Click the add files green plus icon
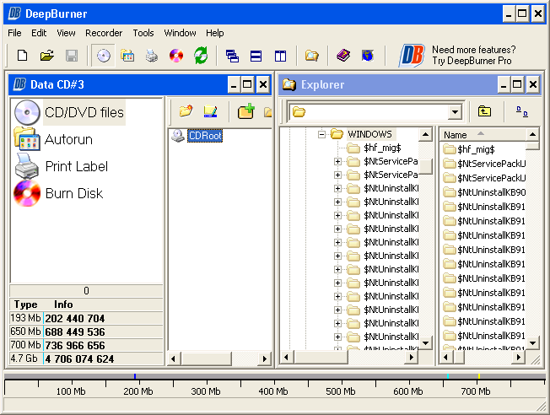Screen dimensions: 550x415 click(245, 111)
